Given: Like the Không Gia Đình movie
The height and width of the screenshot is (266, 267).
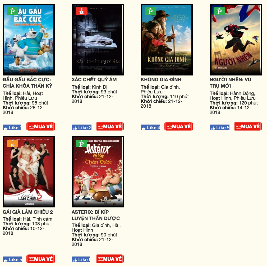Looking at the screenshot, I should 150,127.
